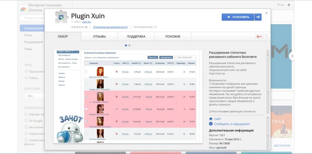Click the Пользователей: 12 text
Screen dimensions: 312x154
pos(145,27)
